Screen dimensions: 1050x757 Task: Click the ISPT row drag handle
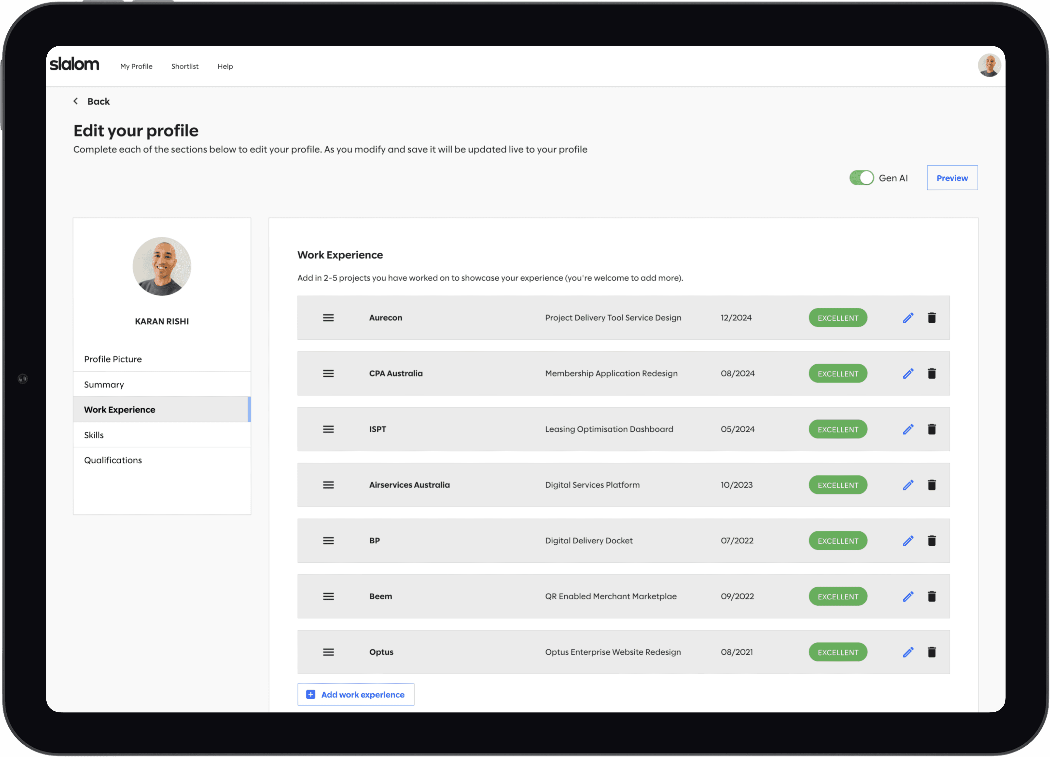coord(328,429)
